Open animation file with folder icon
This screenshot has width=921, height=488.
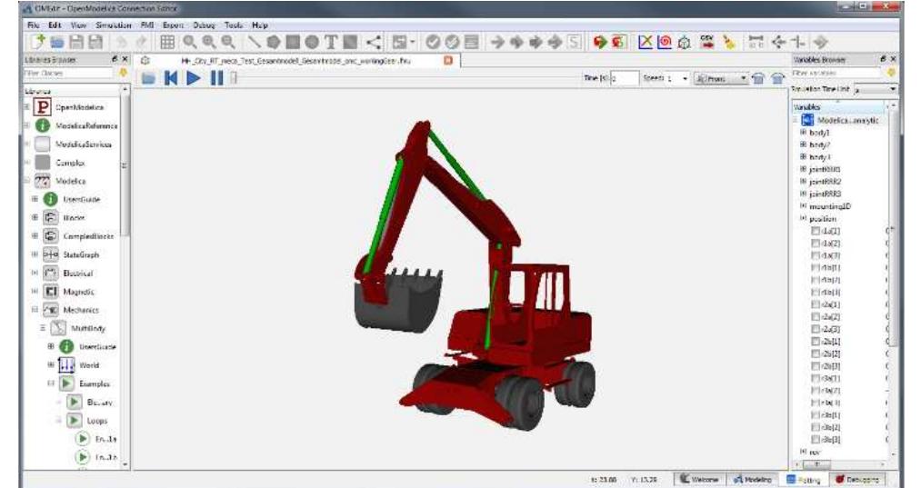coord(148,79)
